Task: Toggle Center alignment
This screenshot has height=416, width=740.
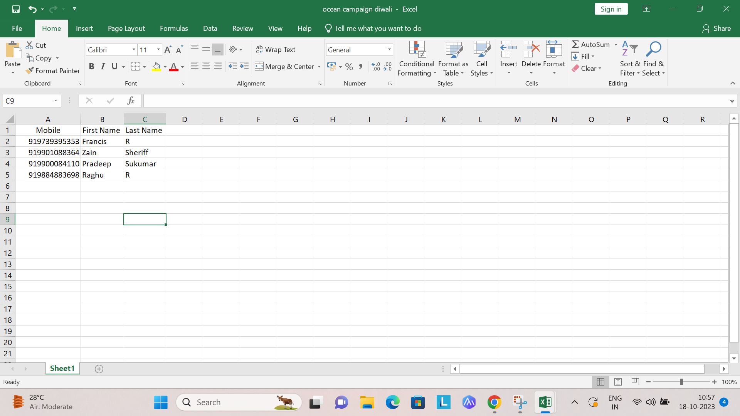Action: pos(206,66)
